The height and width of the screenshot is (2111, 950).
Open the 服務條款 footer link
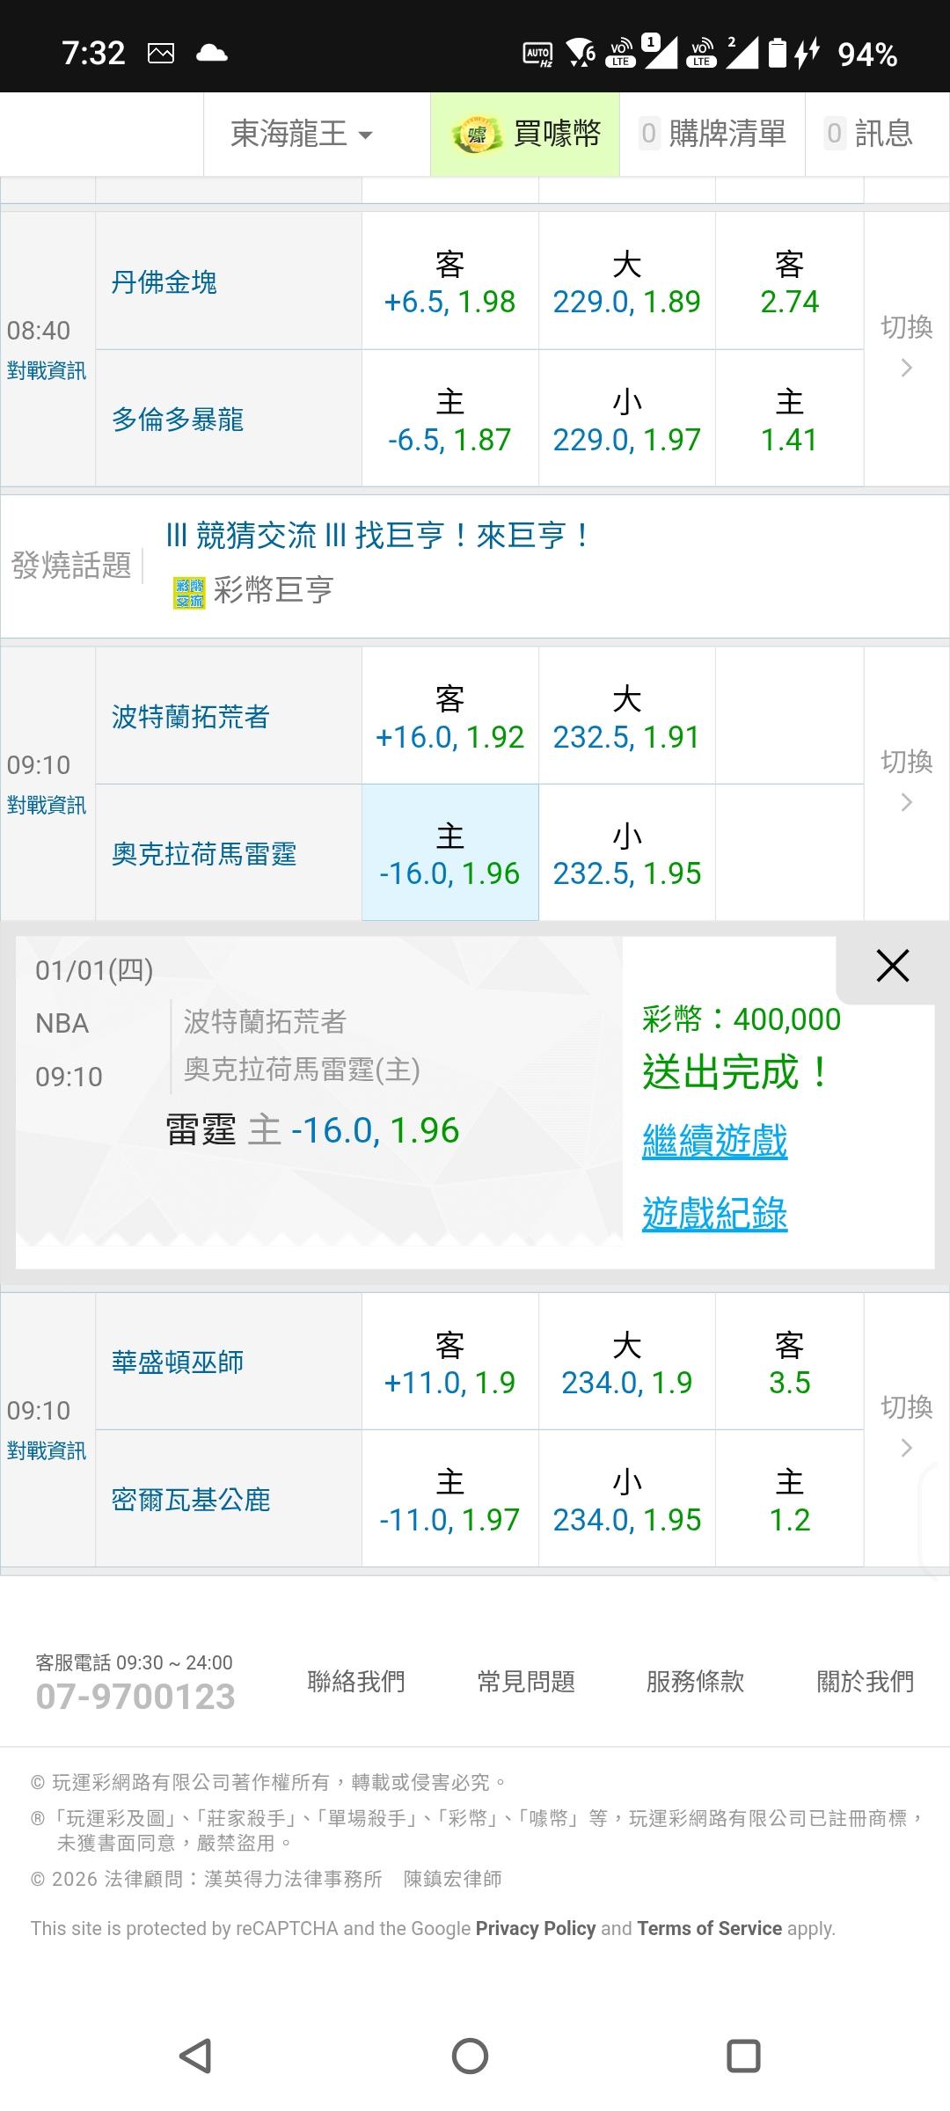tap(695, 1682)
